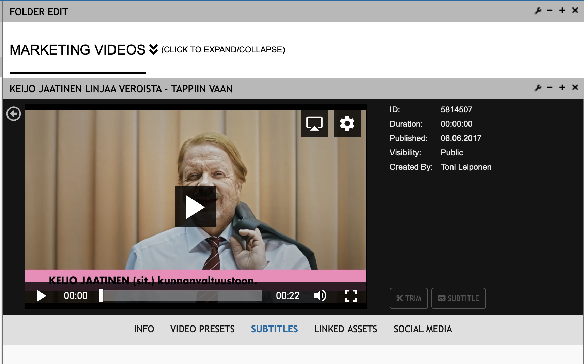
Task: Enter fullscreen mode in video player
Action: tap(351, 296)
